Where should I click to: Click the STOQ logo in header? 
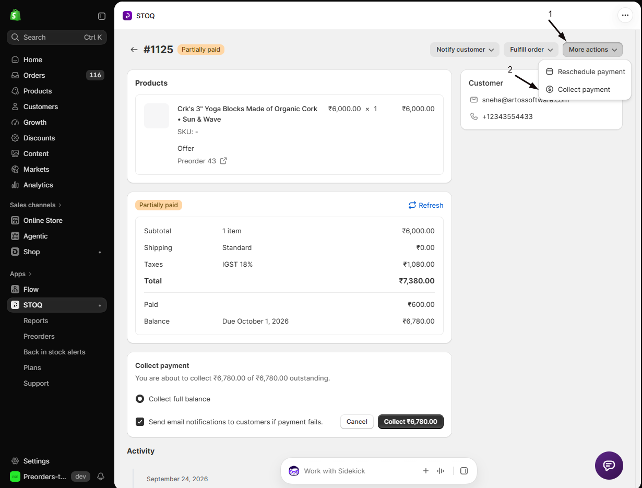(127, 16)
